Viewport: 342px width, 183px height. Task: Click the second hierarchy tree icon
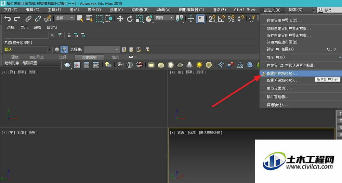pyautogui.click(x=83, y=35)
